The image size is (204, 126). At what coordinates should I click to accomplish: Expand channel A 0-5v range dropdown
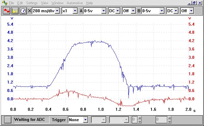coord(103,11)
